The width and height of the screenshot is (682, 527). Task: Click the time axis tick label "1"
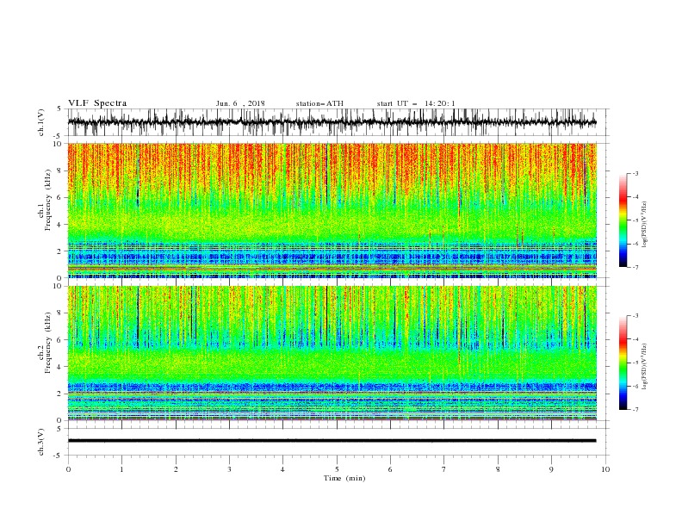point(121,469)
